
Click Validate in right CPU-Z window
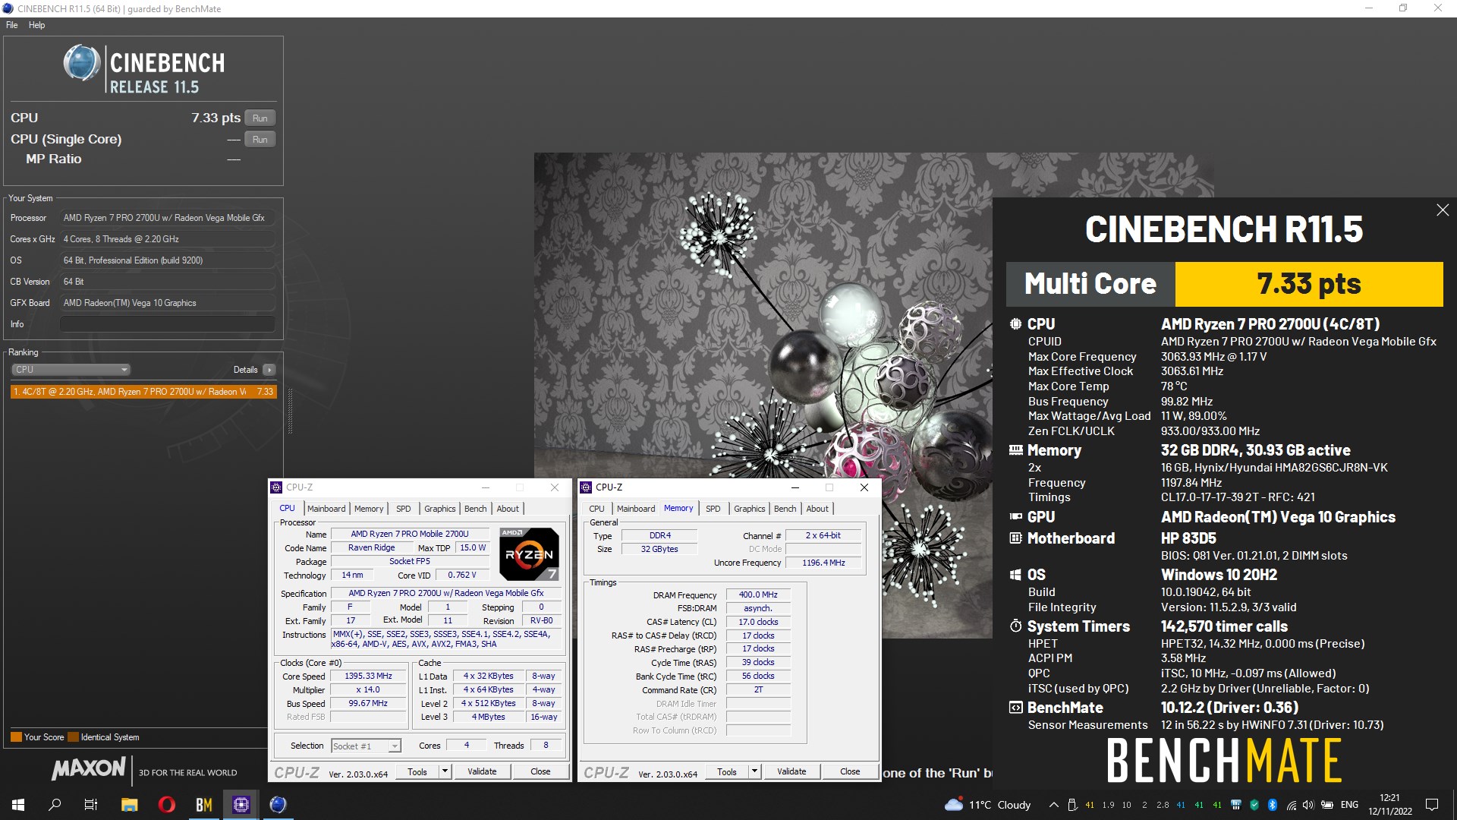tap(791, 771)
